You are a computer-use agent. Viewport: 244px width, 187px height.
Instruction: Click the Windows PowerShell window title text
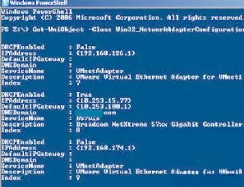coord(38,3)
